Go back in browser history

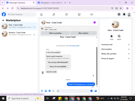coord(3,8)
